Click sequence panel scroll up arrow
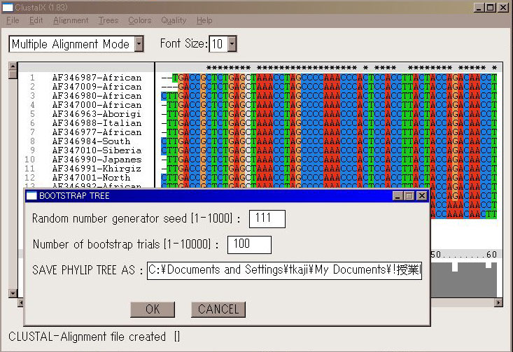This screenshot has width=513, height=352. [x=13, y=67]
